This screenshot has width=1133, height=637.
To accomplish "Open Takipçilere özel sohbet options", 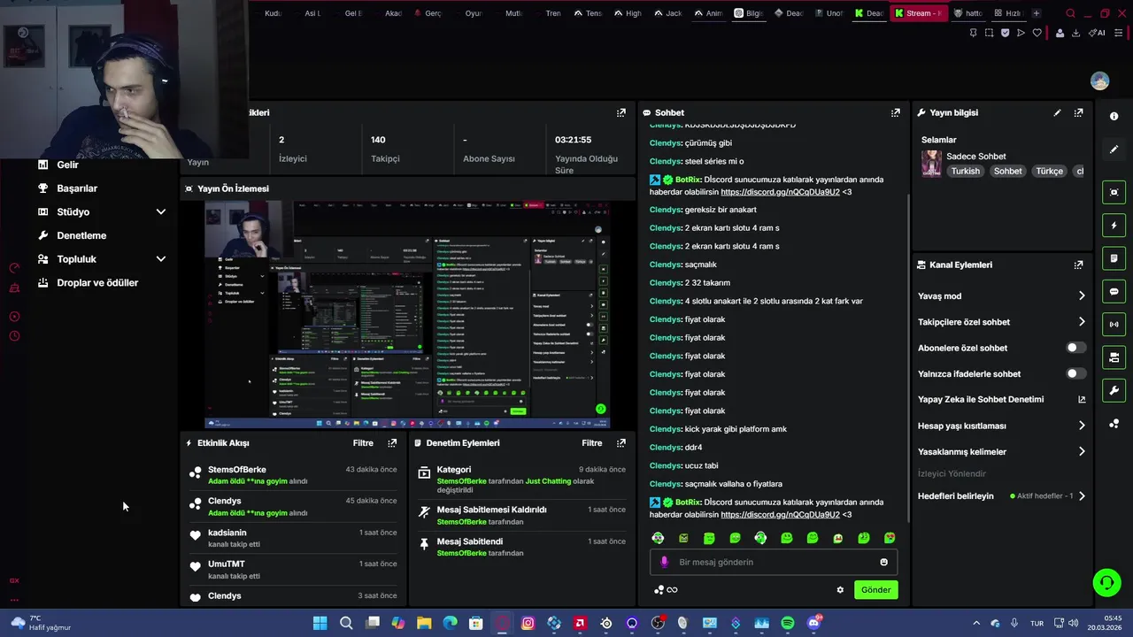I will coord(1082,322).
